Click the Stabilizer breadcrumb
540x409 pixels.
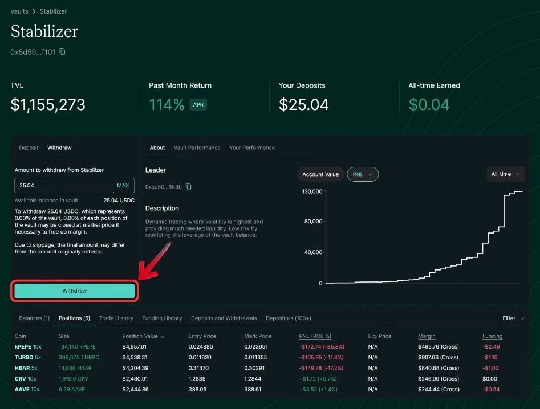pos(54,11)
